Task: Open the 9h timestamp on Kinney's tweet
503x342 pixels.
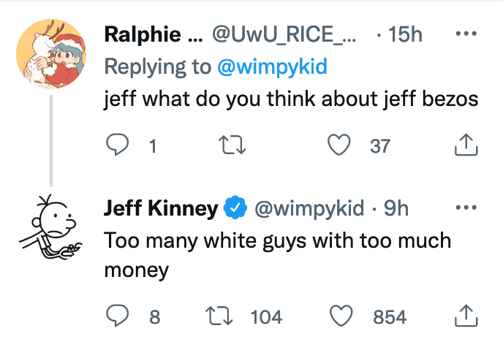Action: coord(396,208)
